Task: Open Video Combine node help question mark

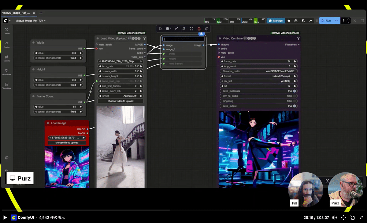Action: point(298,38)
